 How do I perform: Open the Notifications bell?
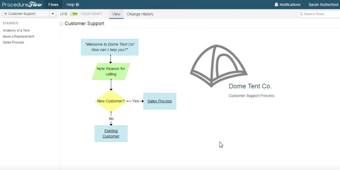[x=277, y=5]
